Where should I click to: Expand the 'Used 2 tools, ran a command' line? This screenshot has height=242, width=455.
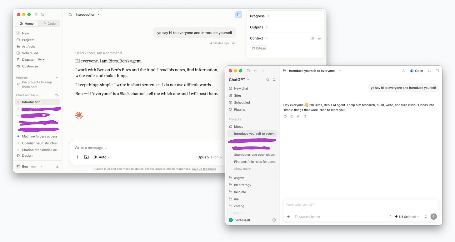click(98, 53)
